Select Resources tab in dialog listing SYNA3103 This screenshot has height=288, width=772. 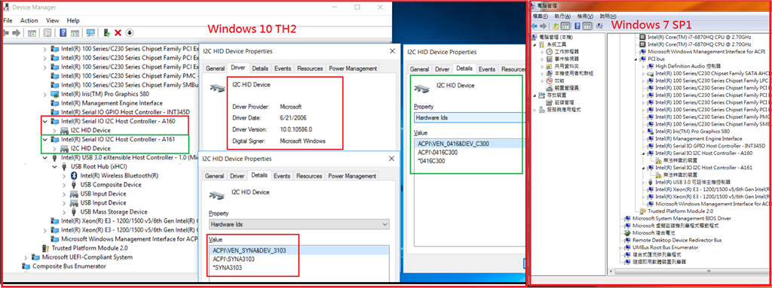point(309,176)
